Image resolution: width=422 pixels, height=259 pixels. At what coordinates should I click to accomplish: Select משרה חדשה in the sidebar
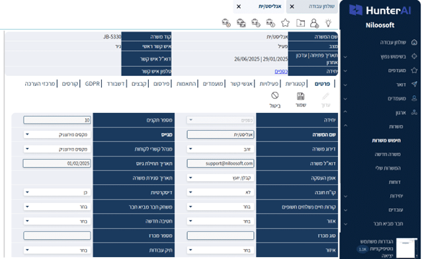pyautogui.click(x=388, y=154)
